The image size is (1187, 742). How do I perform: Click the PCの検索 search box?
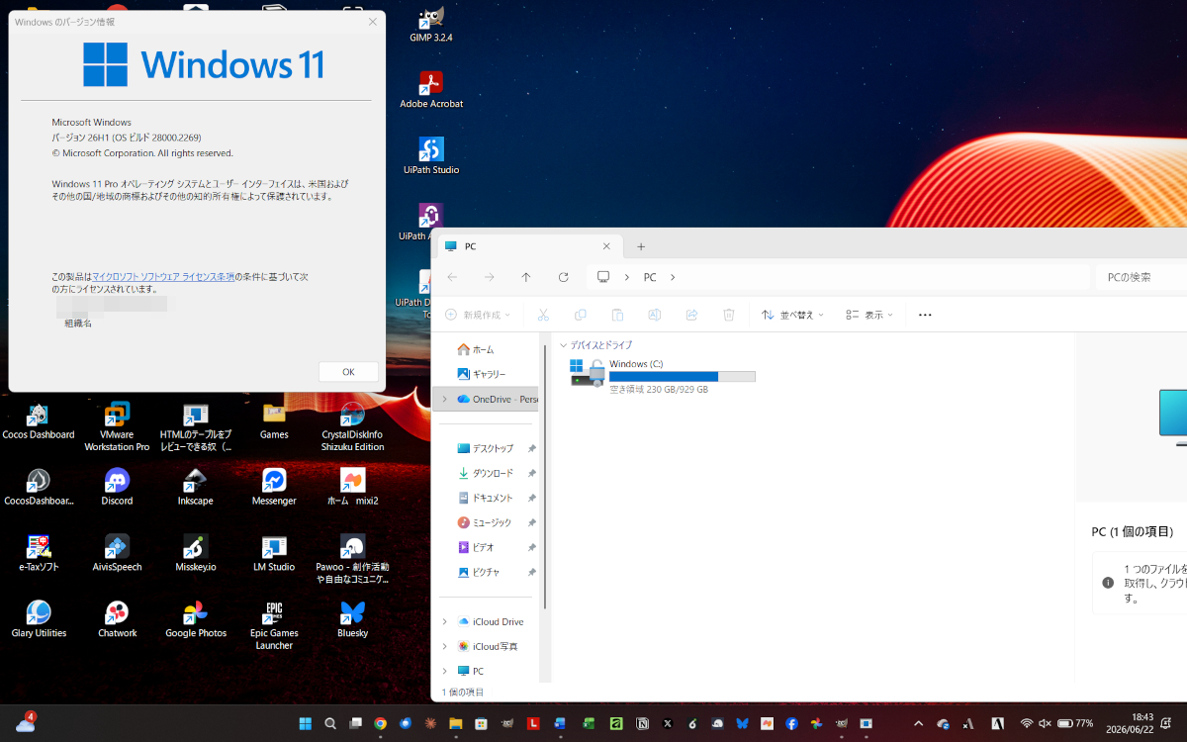click(x=1141, y=277)
